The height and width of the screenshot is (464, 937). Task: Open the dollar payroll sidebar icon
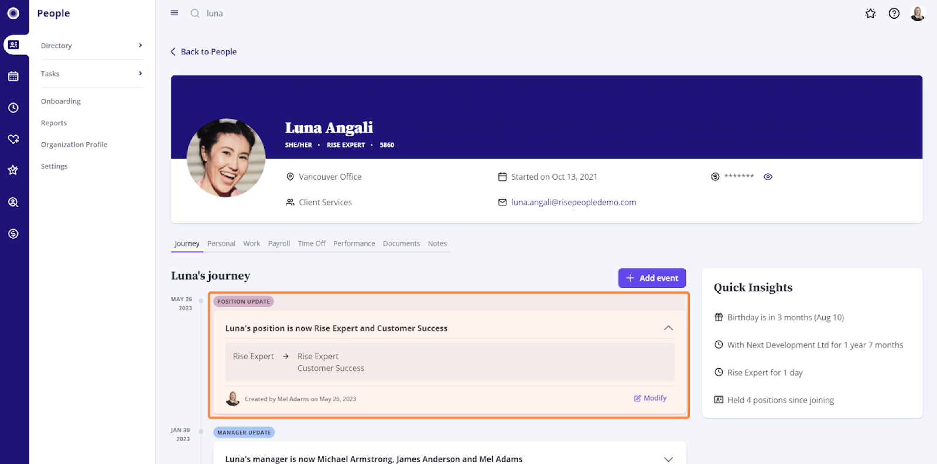13,234
